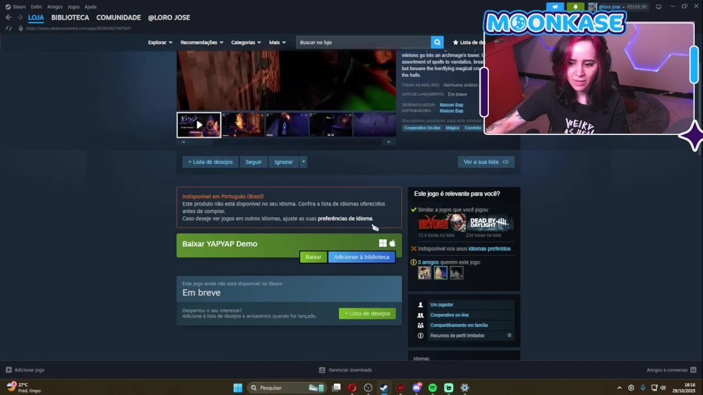
Task: Go forward with the Steam forward arrow
Action: pyautogui.click(x=20, y=18)
